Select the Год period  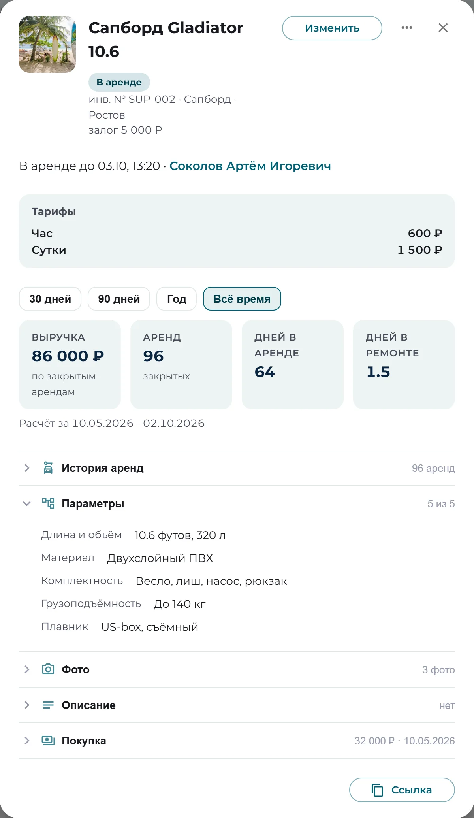coord(177,299)
